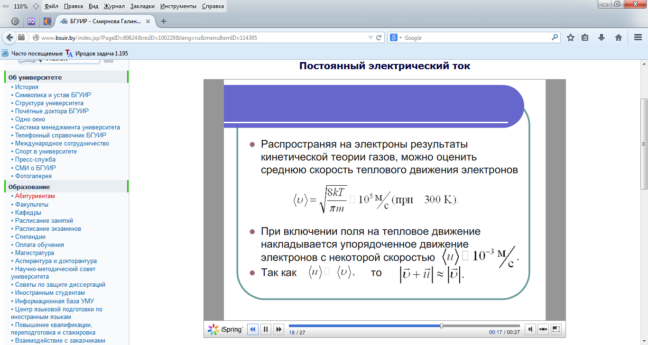Open the Файл menu
Image resolution: width=648 pixels, height=345 pixels.
[x=51, y=7]
